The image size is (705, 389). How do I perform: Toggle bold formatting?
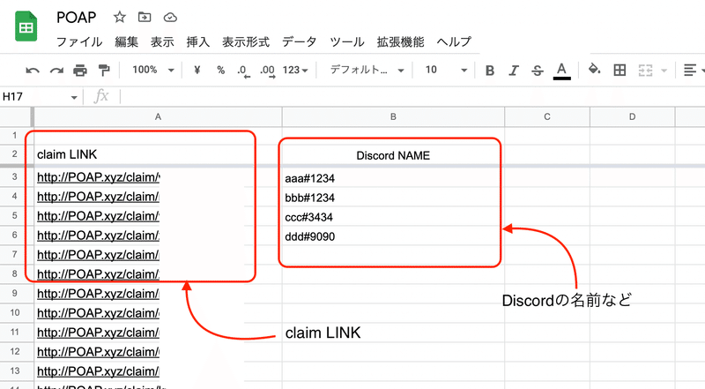coord(490,71)
